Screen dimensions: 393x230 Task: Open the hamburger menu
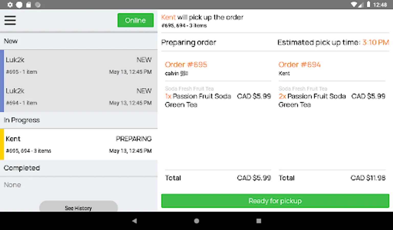point(10,20)
